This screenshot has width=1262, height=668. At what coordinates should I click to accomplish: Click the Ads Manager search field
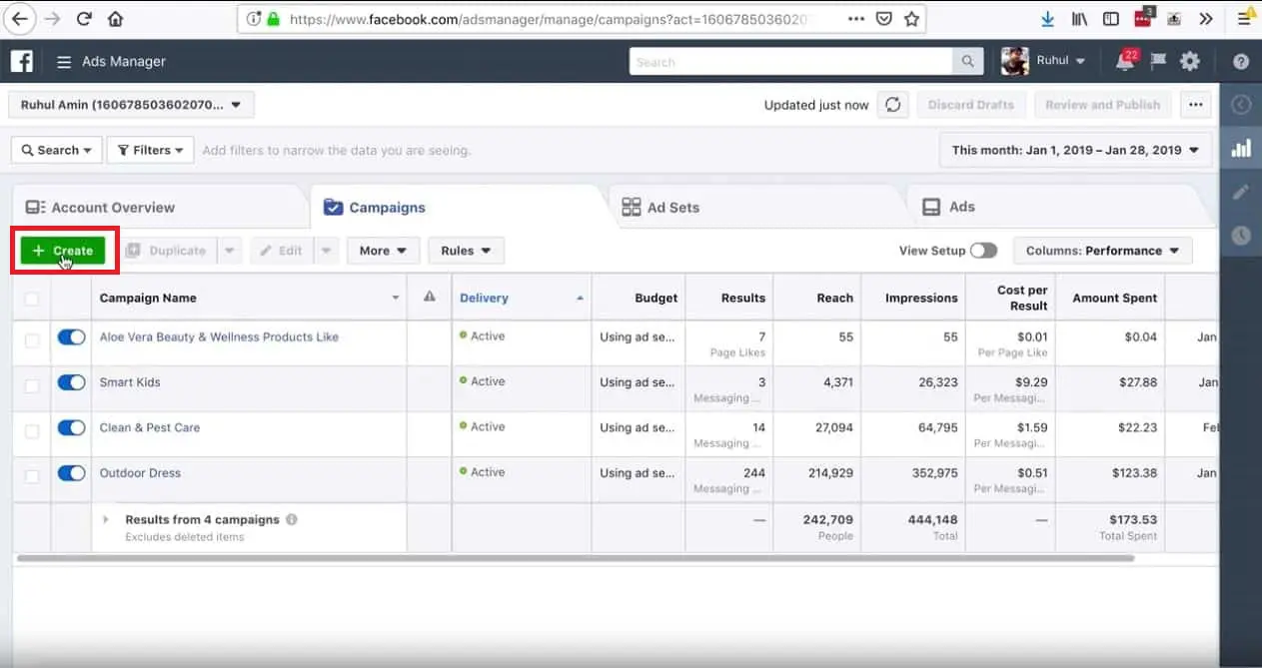(x=791, y=62)
